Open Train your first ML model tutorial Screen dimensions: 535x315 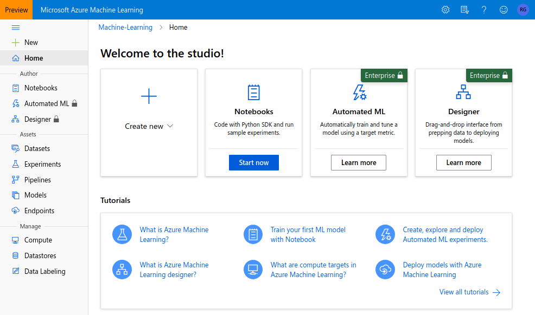tap(308, 234)
